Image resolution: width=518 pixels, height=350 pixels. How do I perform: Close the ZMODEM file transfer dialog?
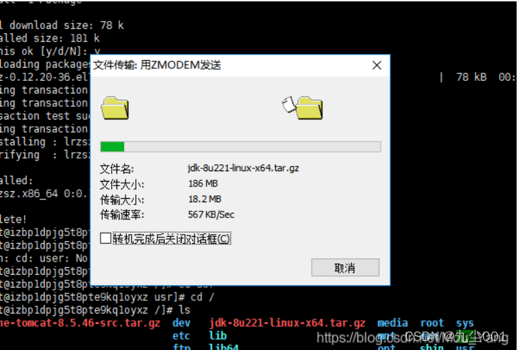click(377, 65)
